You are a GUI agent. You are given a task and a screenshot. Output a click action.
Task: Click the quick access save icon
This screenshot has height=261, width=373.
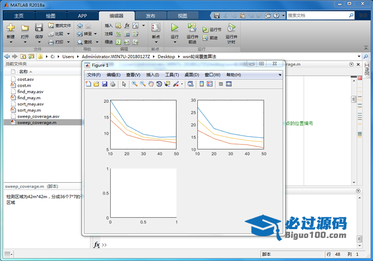216,16
